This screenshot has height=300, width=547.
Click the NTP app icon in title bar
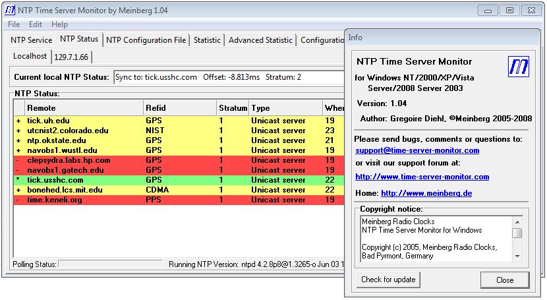click(x=10, y=10)
